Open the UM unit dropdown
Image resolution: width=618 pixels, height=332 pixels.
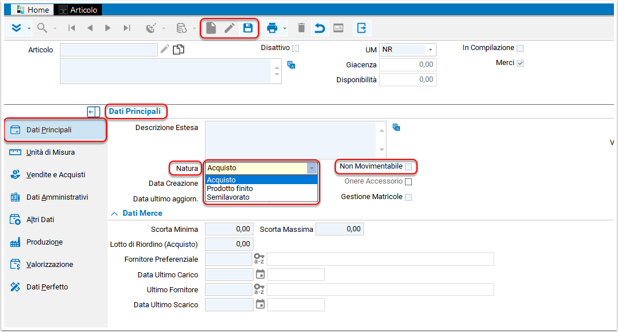(x=430, y=49)
